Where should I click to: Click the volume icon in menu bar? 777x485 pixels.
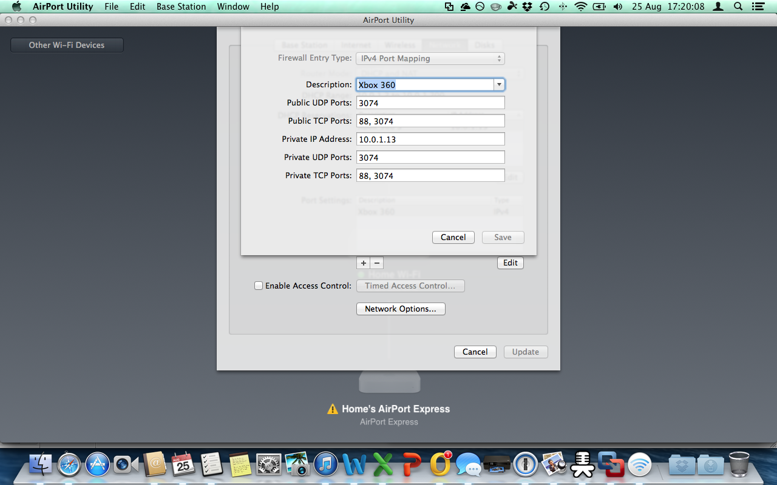pyautogui.click(x=618, y=7)
